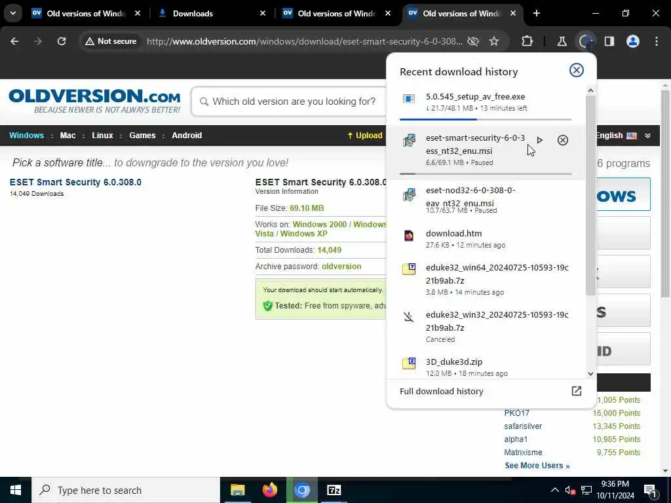Close the Downloads tab
The width and height of the screenshot is (671, 503).
pyautogui.click(x=263, y=13)
